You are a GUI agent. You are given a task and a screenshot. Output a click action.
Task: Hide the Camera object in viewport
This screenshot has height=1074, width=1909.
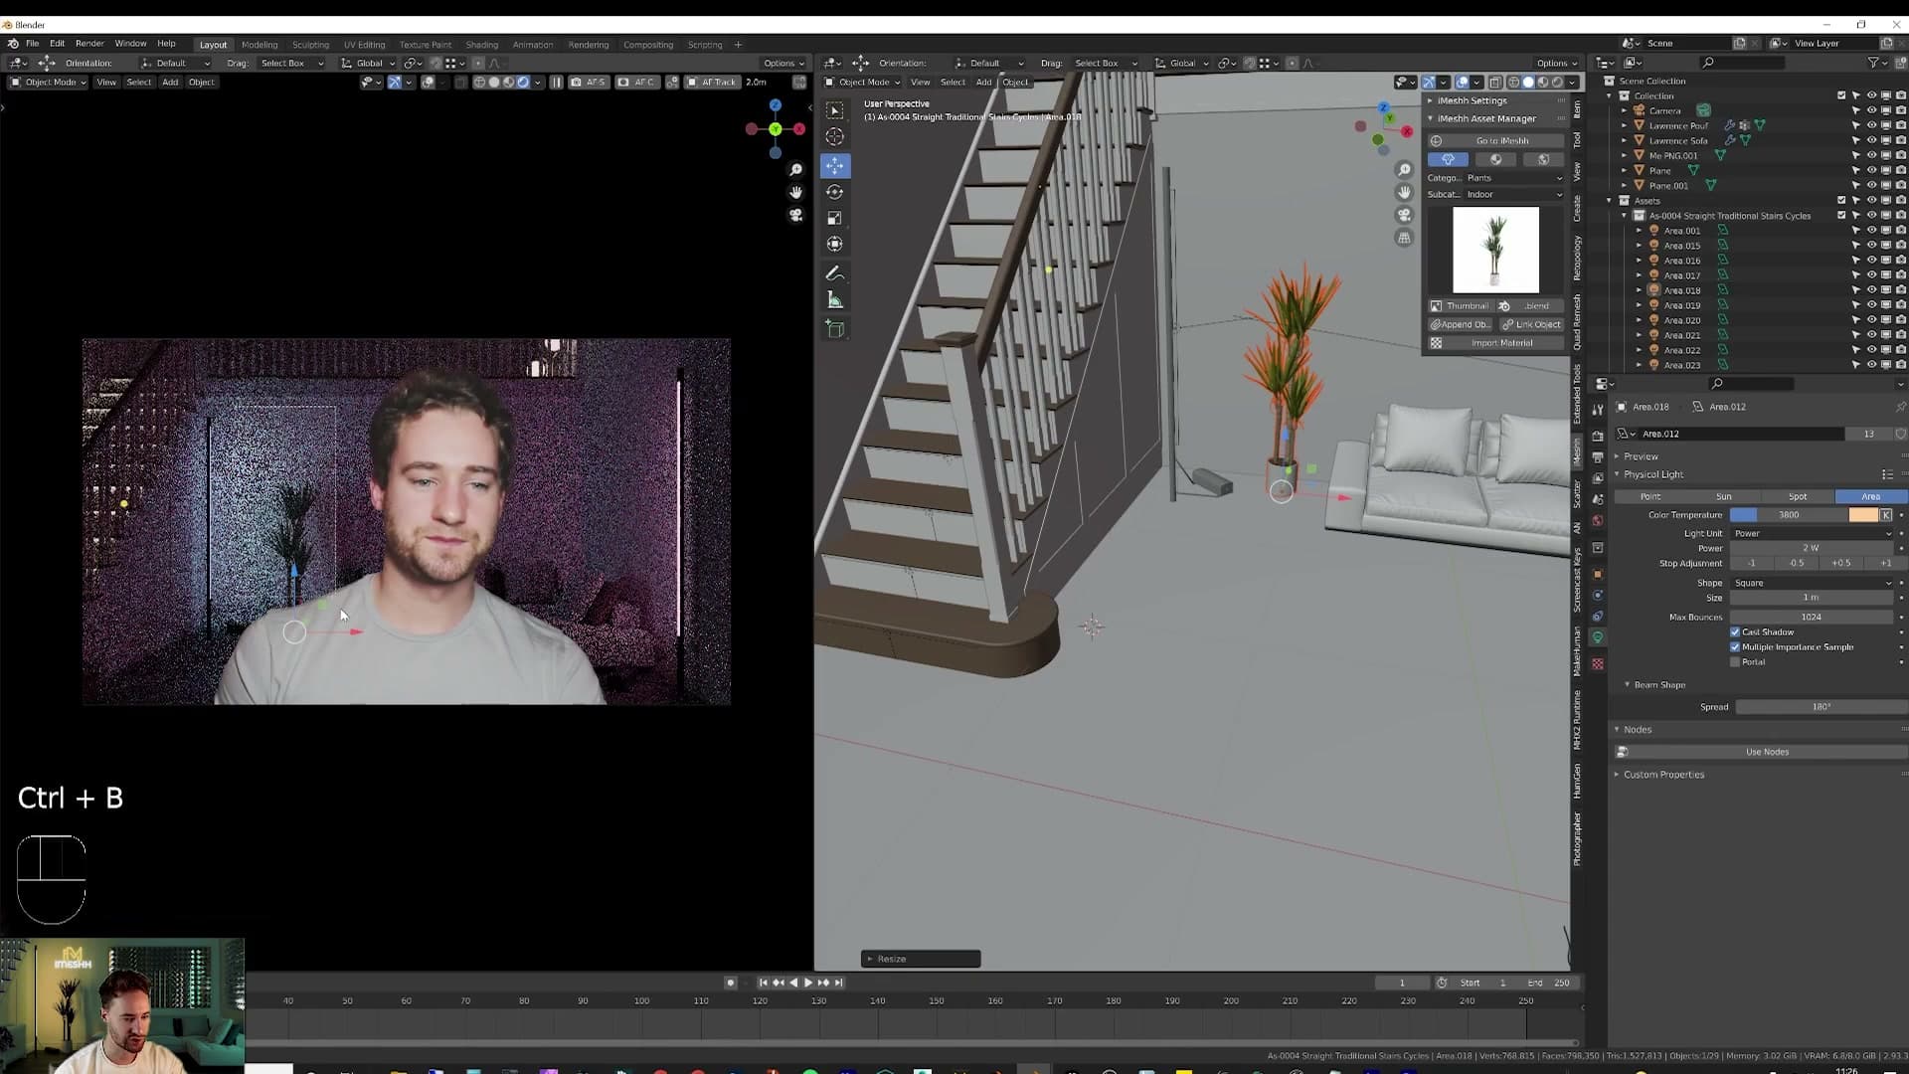1871,110
